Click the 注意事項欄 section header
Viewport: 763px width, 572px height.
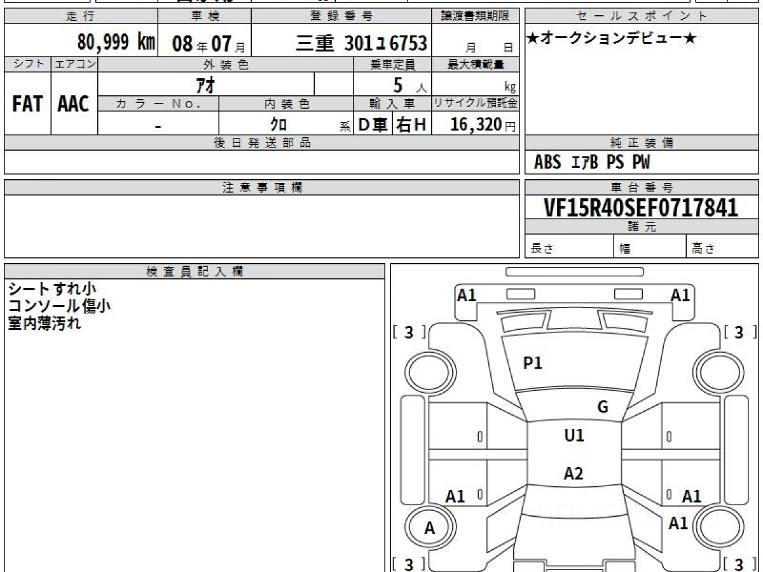point(261,187)
